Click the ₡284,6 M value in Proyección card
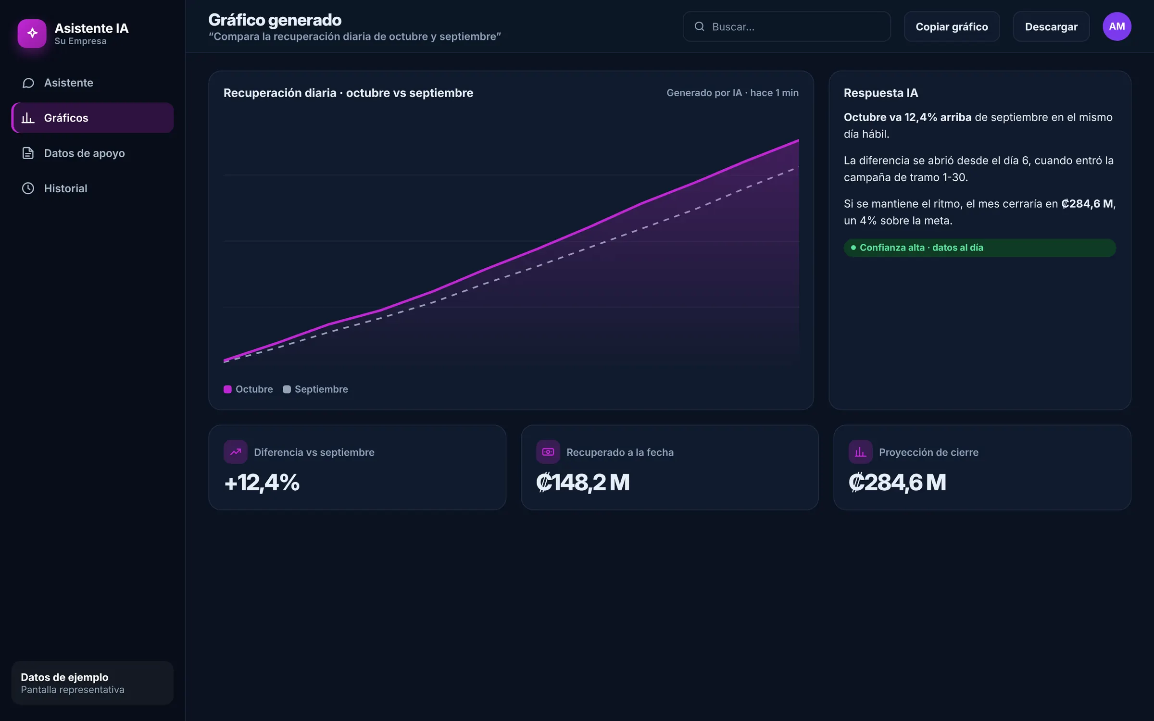 (897, 482)
